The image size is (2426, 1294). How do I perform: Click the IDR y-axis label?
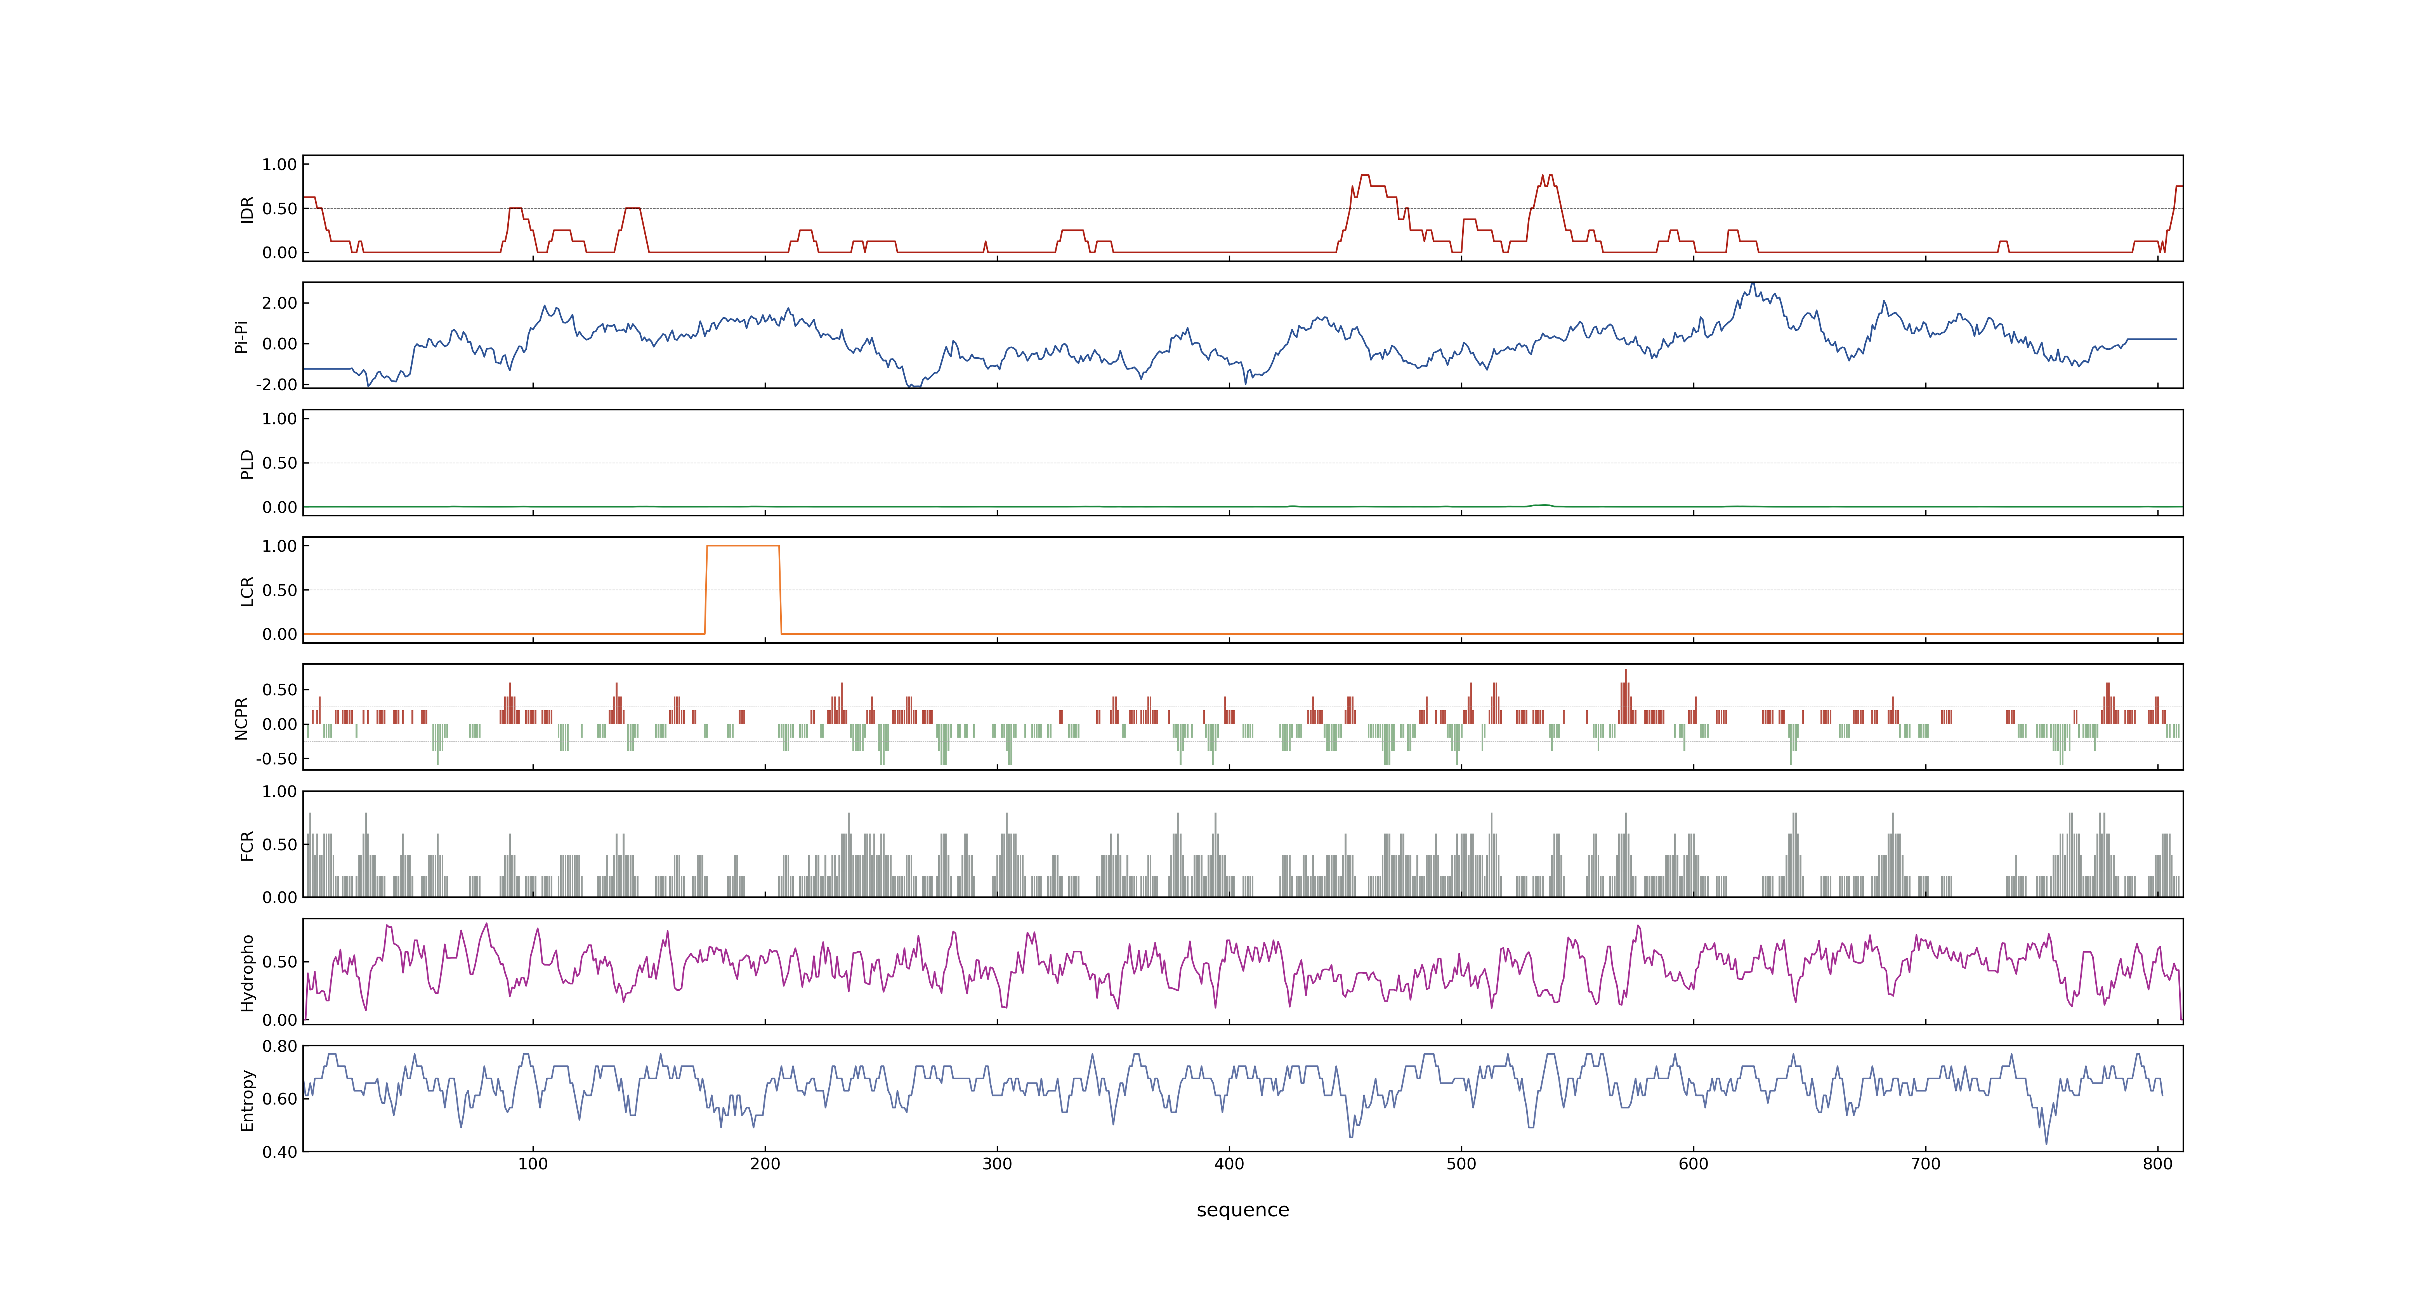(247, 209)
